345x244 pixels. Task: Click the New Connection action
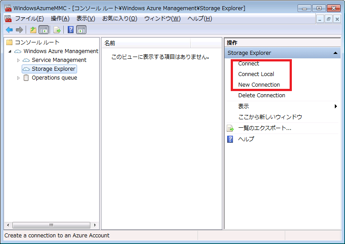click(x=259, y=84)
